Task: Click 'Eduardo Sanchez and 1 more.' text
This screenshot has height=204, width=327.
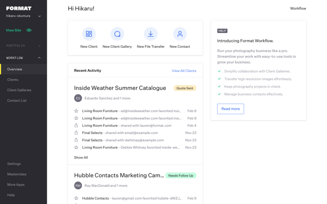Action: (x=108, y=98)
